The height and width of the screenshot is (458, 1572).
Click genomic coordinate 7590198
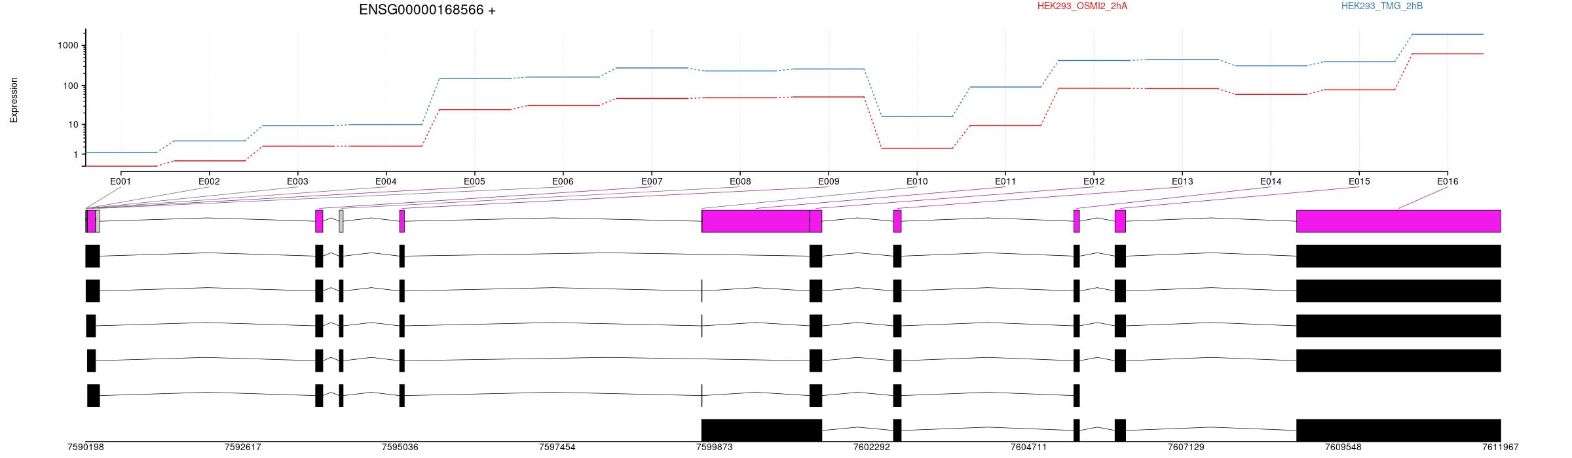pyautogui.click(x=86, y=448)
